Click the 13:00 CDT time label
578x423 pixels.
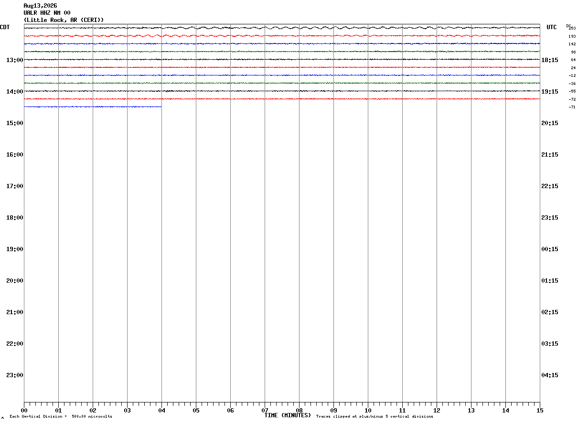[x=14, y=60]
